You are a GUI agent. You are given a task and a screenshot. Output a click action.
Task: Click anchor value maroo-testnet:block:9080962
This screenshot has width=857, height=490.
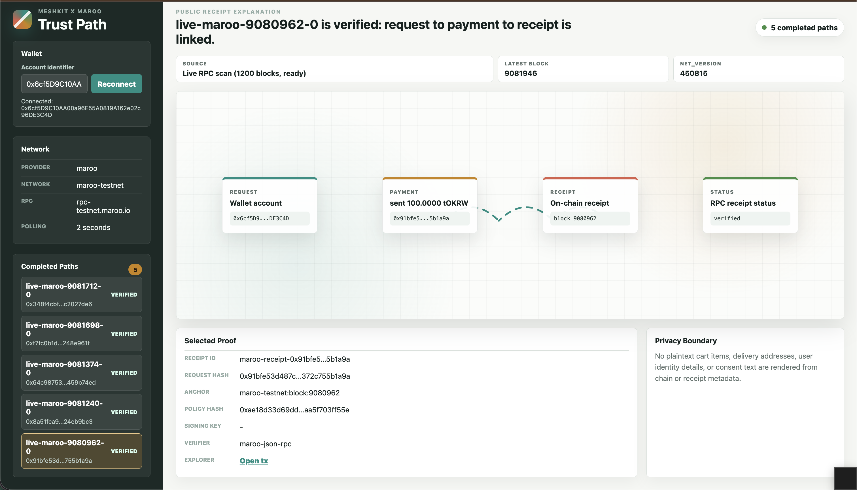click(290, 393)
